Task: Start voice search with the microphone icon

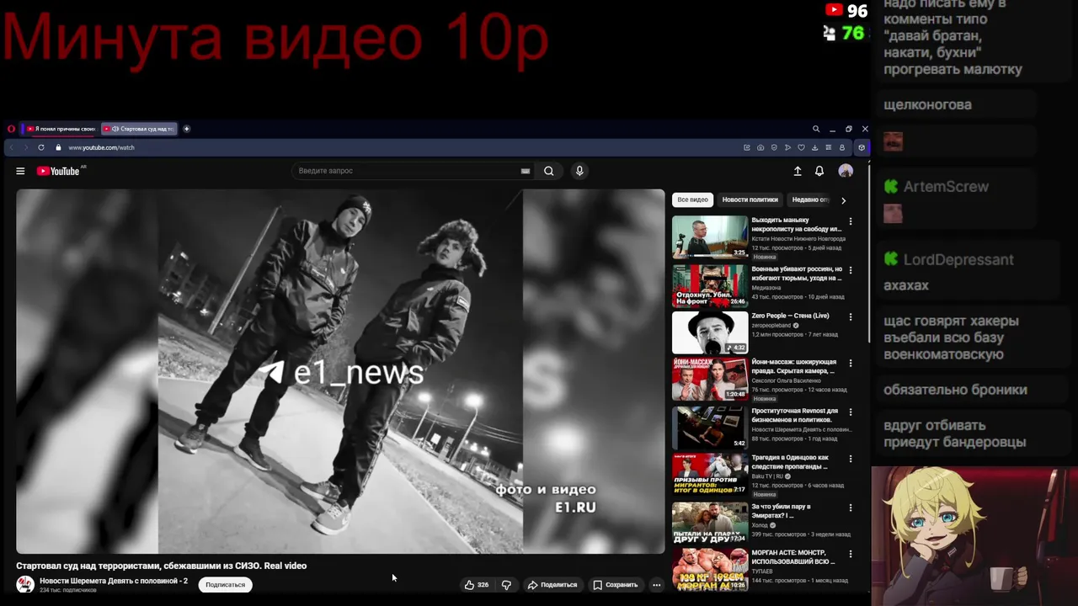Action: (579, 171)
